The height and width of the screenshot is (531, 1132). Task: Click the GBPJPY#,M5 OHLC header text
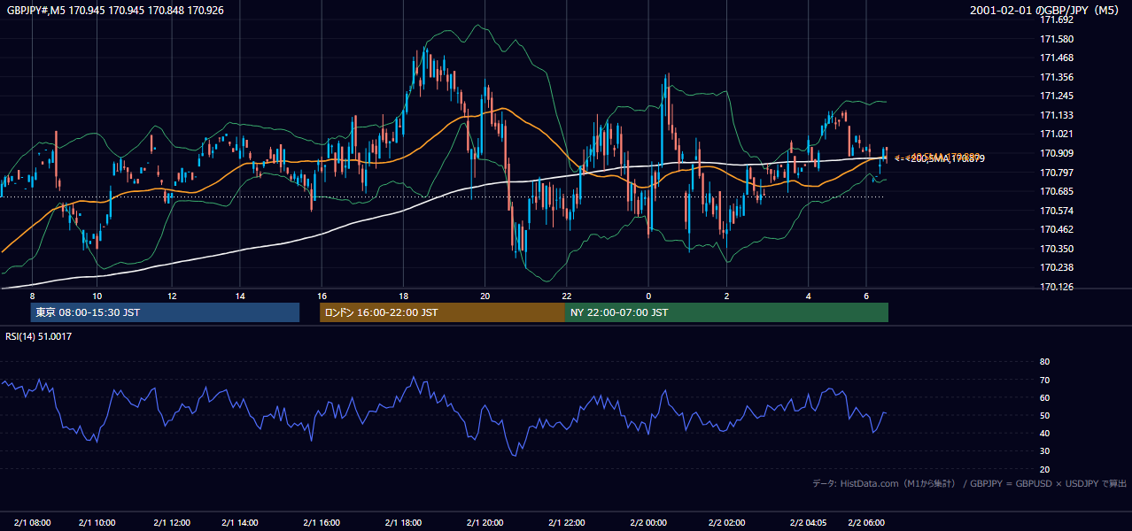click(x=115, y=10)
